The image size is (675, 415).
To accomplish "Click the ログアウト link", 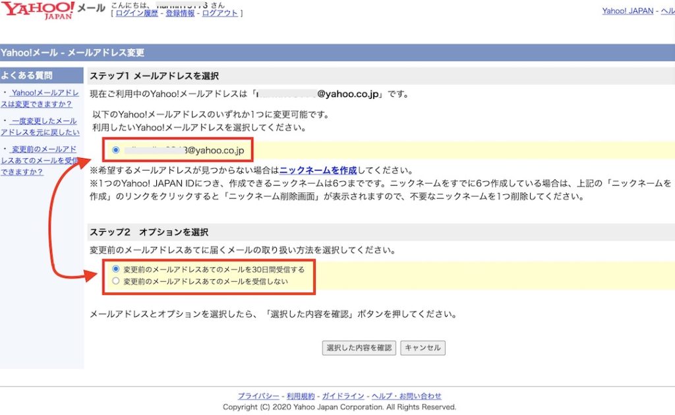I will [218, 13].
